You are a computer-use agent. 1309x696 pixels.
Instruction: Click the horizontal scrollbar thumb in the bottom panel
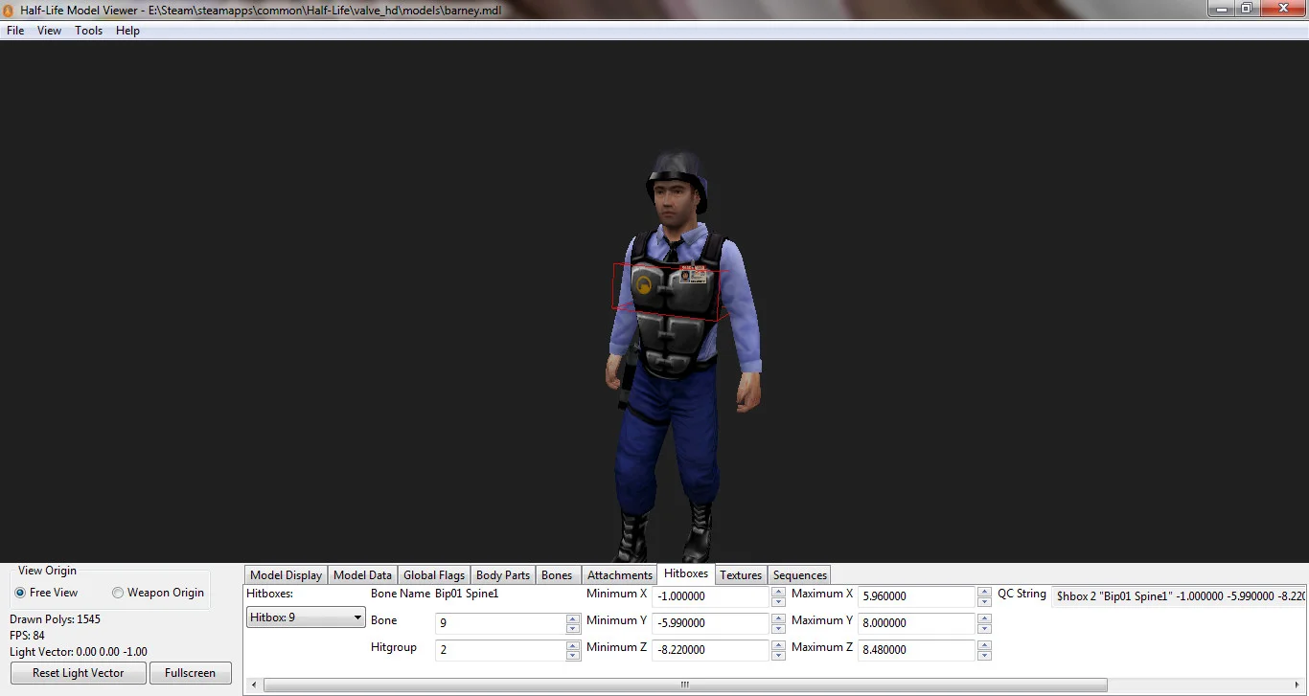click(x=685, y=685)
